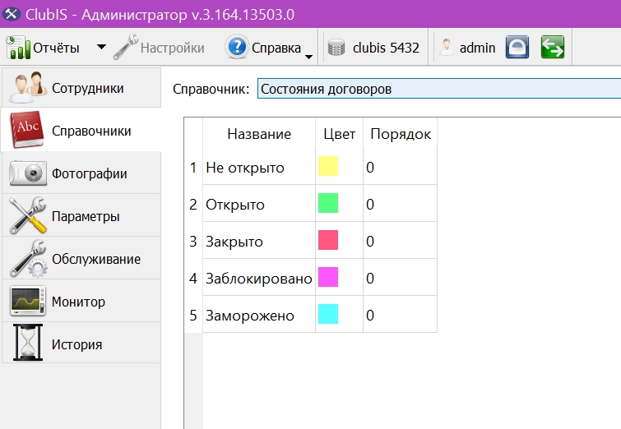Screen dimensions: 621x429
Task: Click Порядок value 0 for Не открыто
Action: click(x=400, y=167)
